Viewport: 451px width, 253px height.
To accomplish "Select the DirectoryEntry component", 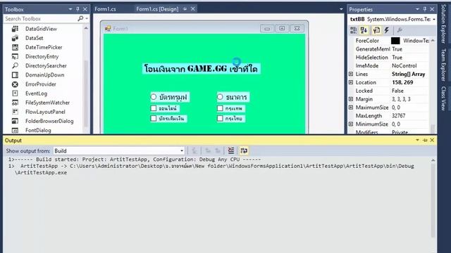I will tap(42, 56).
